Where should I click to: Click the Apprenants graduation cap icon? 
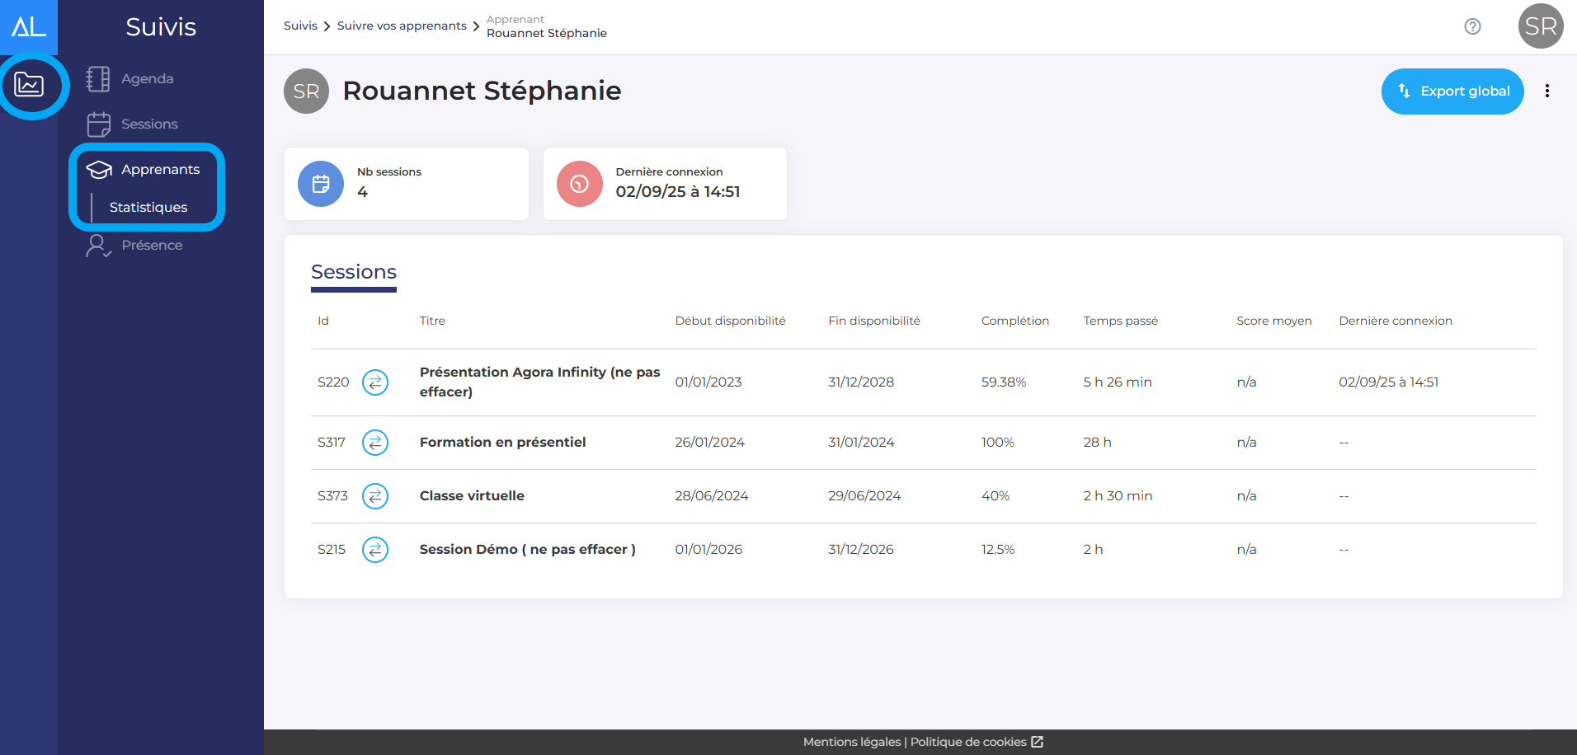(x=99, y=170)
